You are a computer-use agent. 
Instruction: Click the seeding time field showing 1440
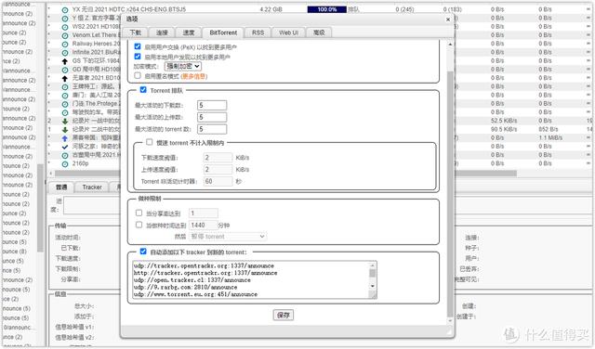(x=204, y=226)
